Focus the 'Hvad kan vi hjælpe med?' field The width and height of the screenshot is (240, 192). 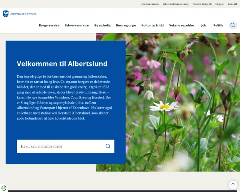click(x=66, y=146)
